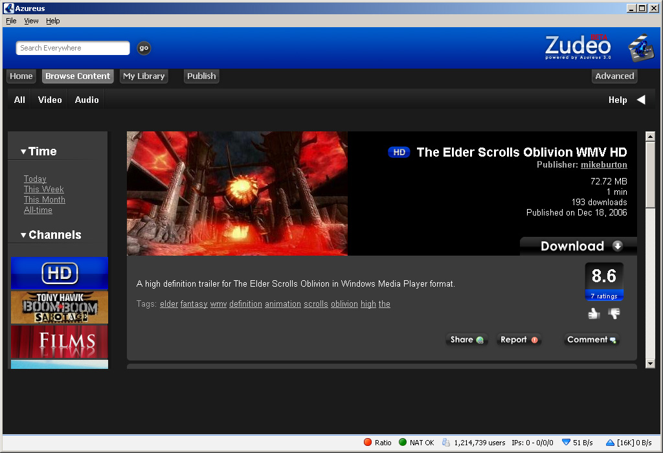The width and height of the screenshot is (663, 453).
Task: Open the View menu
Action: point(31,21)
